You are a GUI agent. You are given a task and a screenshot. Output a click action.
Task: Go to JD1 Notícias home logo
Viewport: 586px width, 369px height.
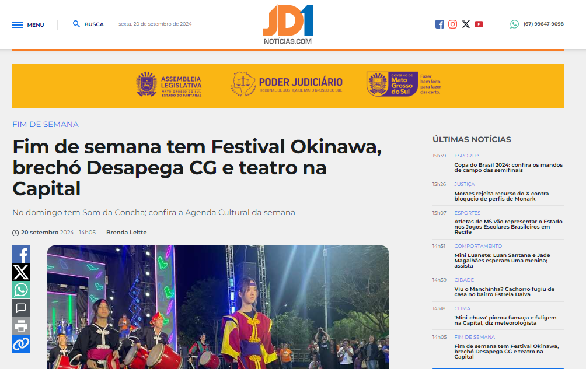[288, 24]
